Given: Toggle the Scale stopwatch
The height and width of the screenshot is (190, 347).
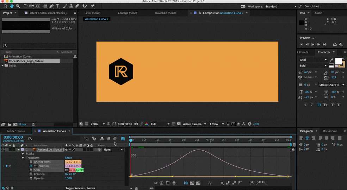Looking at the screenshot, I should point(31,170).
